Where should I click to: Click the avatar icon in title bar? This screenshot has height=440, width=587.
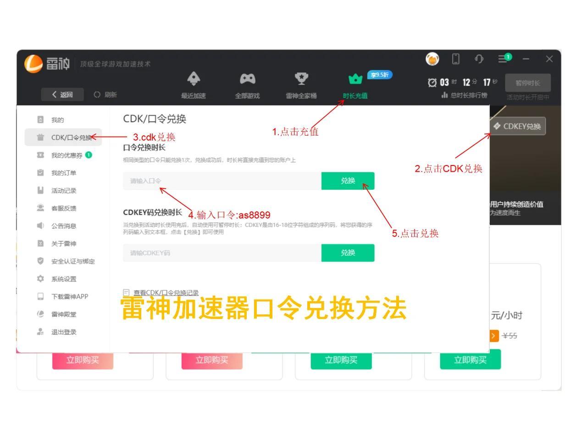pyautogui.click(x=432, y=59)
